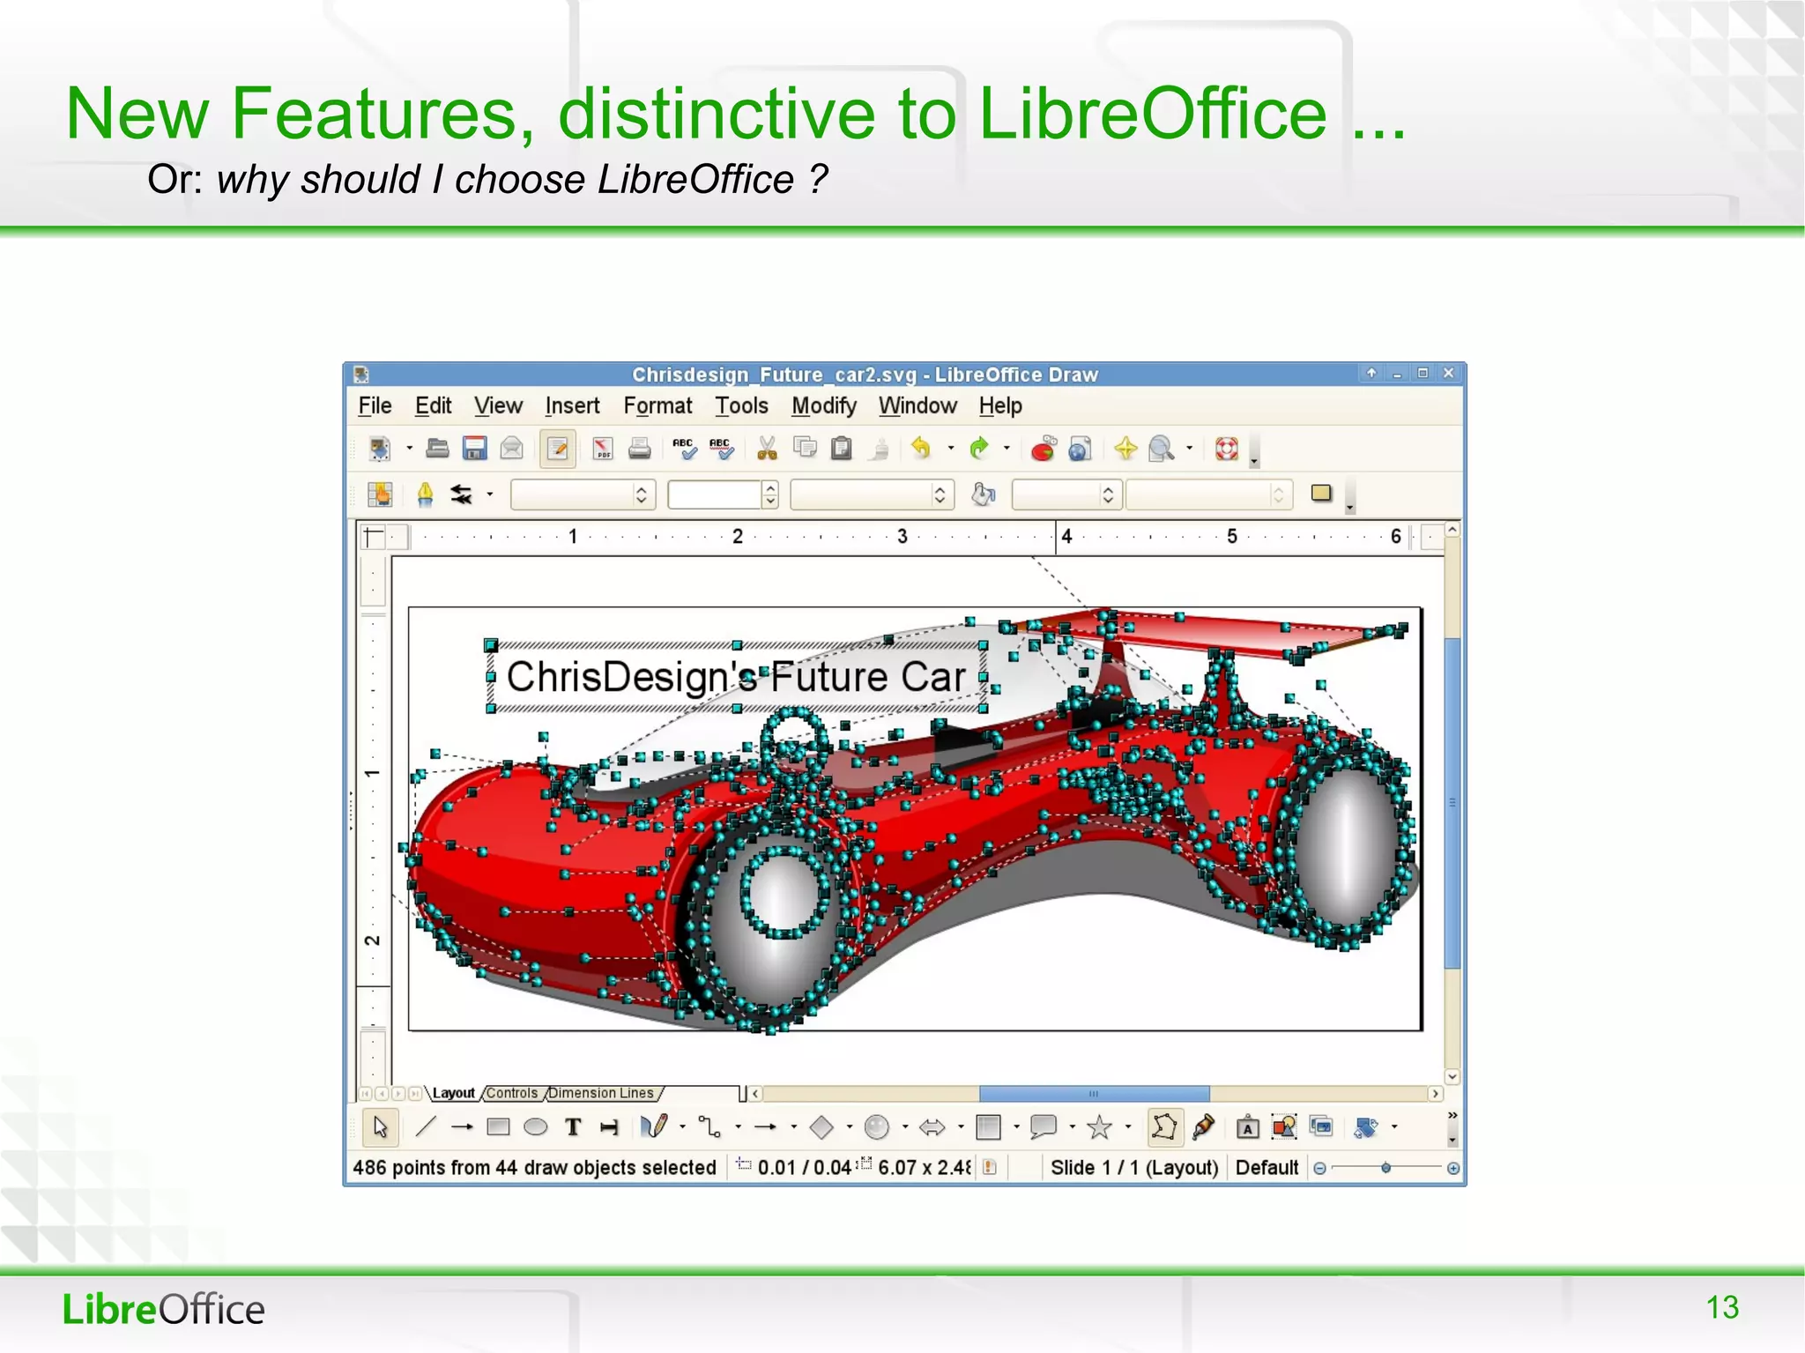1805x1353 pixels.
Task: Select the Rectangle drawing tool
Action: pyautogui.click(x=499, y=1126)
